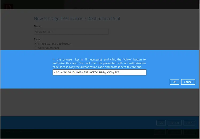Click the Type section label
Screen dimensions: 200x139
(37, 39)
